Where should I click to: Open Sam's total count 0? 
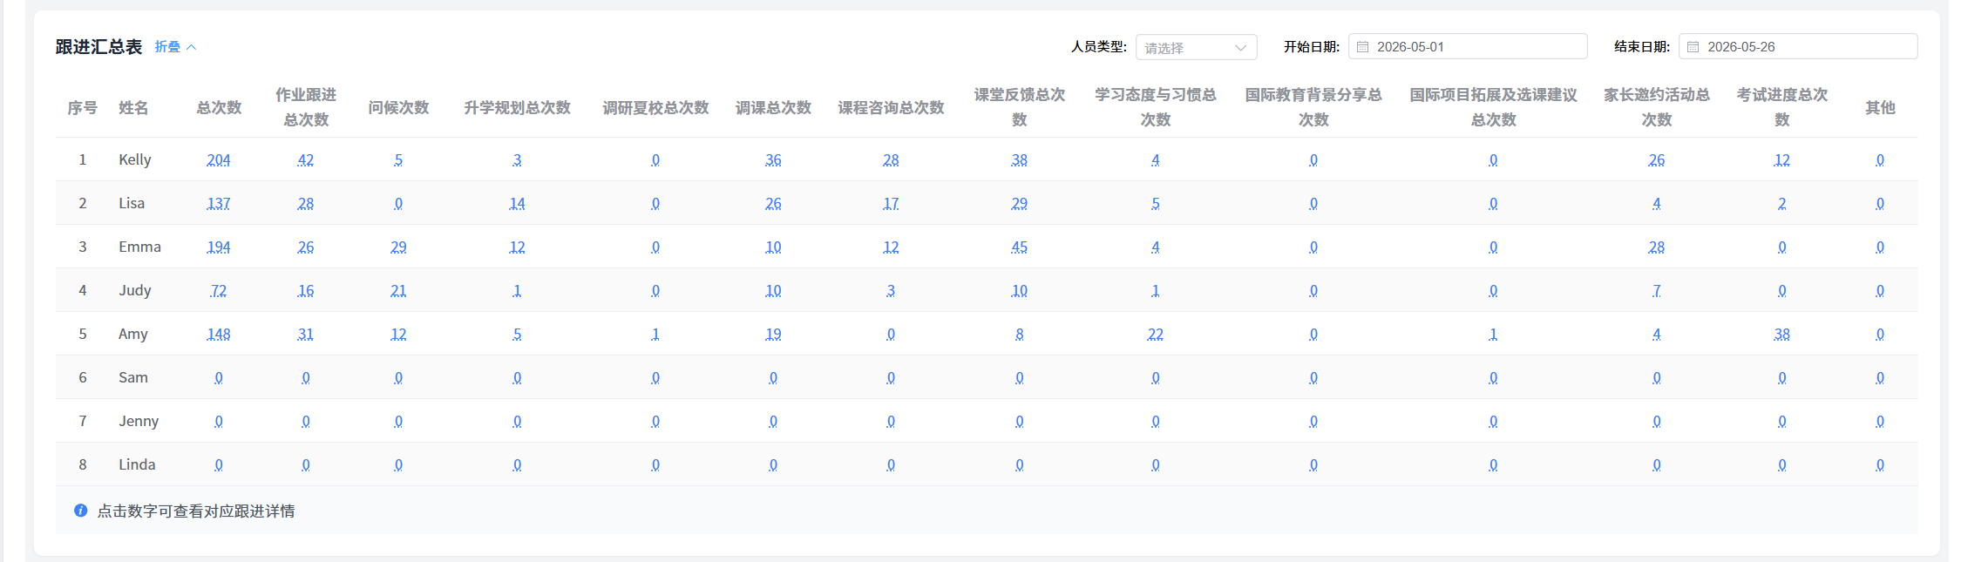(219, 378)
